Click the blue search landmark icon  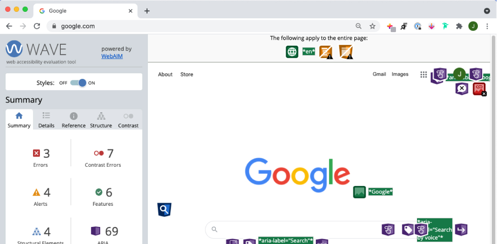point(164,209)
